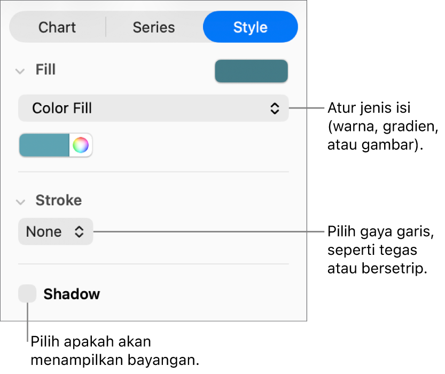Click the Fill heading label
The height and width of the screenshot is (374, 445).
45,70
